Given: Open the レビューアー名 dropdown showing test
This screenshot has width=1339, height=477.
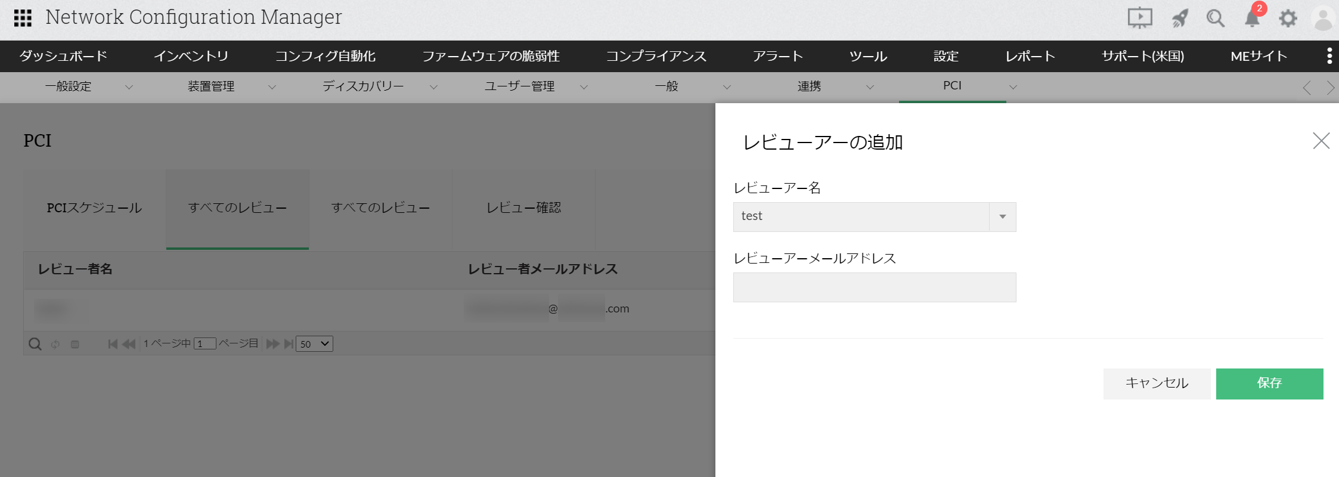Looking at the screenshot, I should [875, 217].
